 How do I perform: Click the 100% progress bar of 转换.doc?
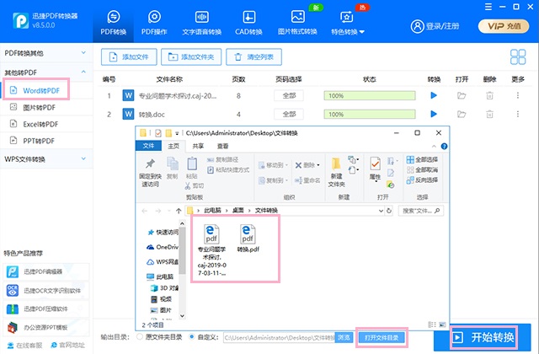[370, 115]
